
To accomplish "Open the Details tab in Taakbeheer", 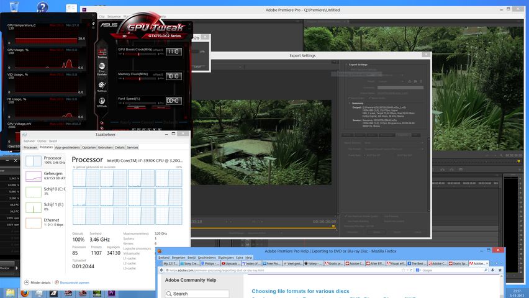I will click(120, 148).
